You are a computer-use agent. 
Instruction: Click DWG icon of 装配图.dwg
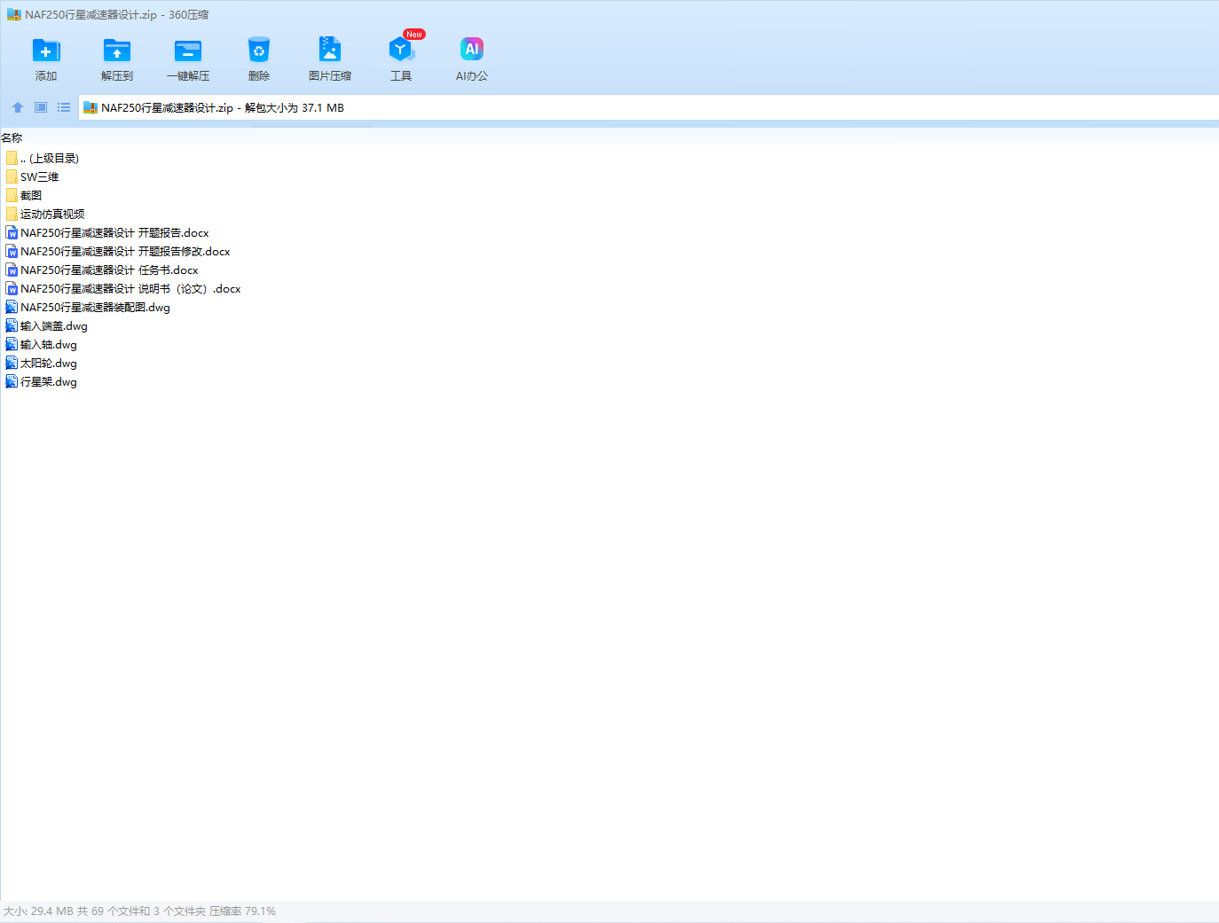[x=12, y=307]
